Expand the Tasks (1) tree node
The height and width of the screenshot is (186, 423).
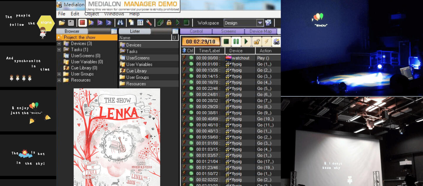coord(59,50)
